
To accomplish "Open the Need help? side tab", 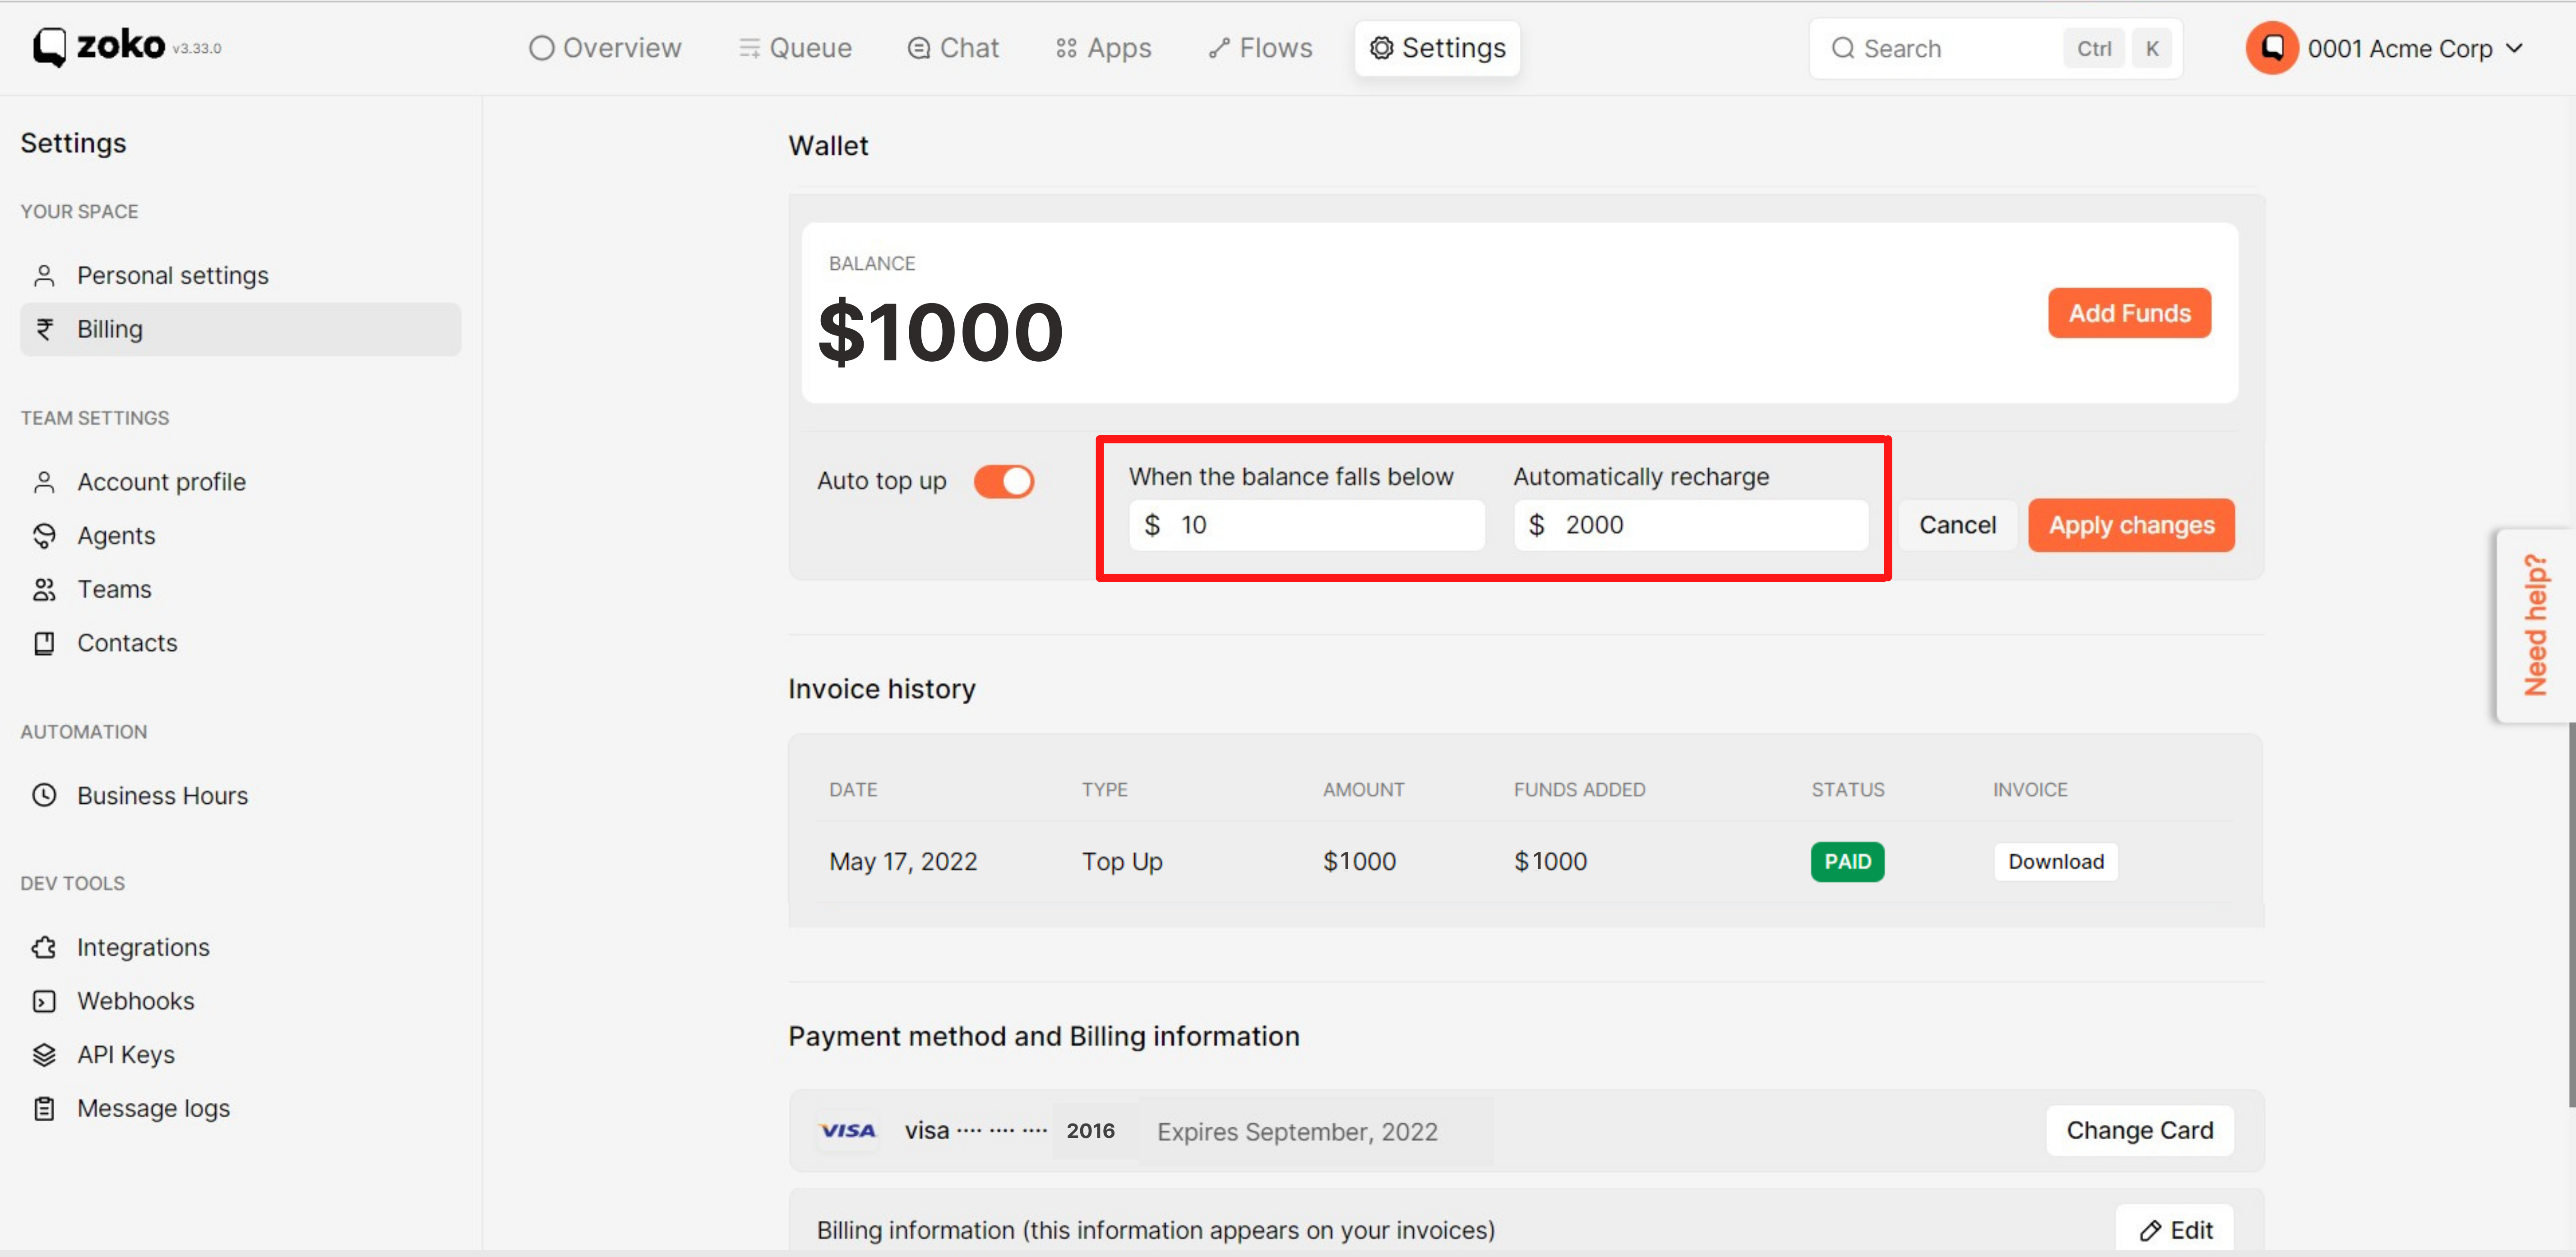I will tap(2535, 625).
